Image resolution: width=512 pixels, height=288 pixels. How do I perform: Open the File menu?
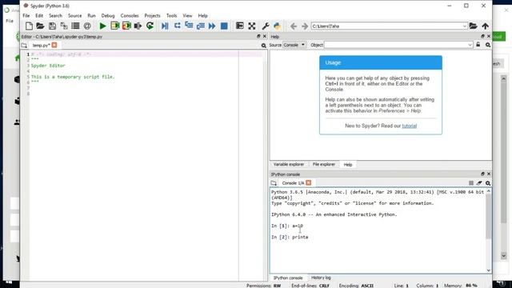click(x=26, y=16)
